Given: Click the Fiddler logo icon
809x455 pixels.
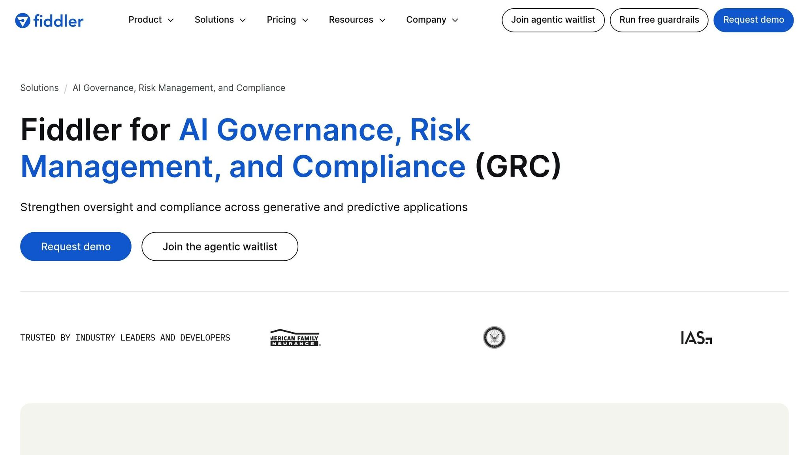Looking at the screenshot, I should pos(23,21).
